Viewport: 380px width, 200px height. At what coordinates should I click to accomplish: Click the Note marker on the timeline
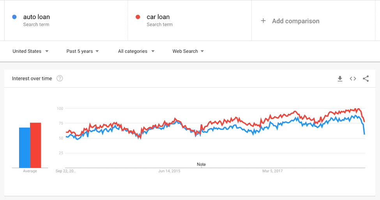coord(201,165)
